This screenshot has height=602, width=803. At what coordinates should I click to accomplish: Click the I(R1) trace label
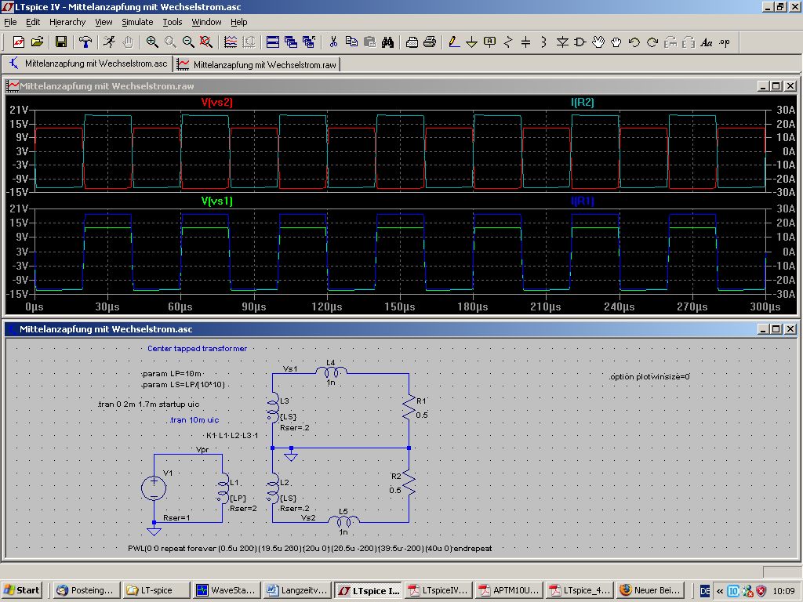pos(583,201)
